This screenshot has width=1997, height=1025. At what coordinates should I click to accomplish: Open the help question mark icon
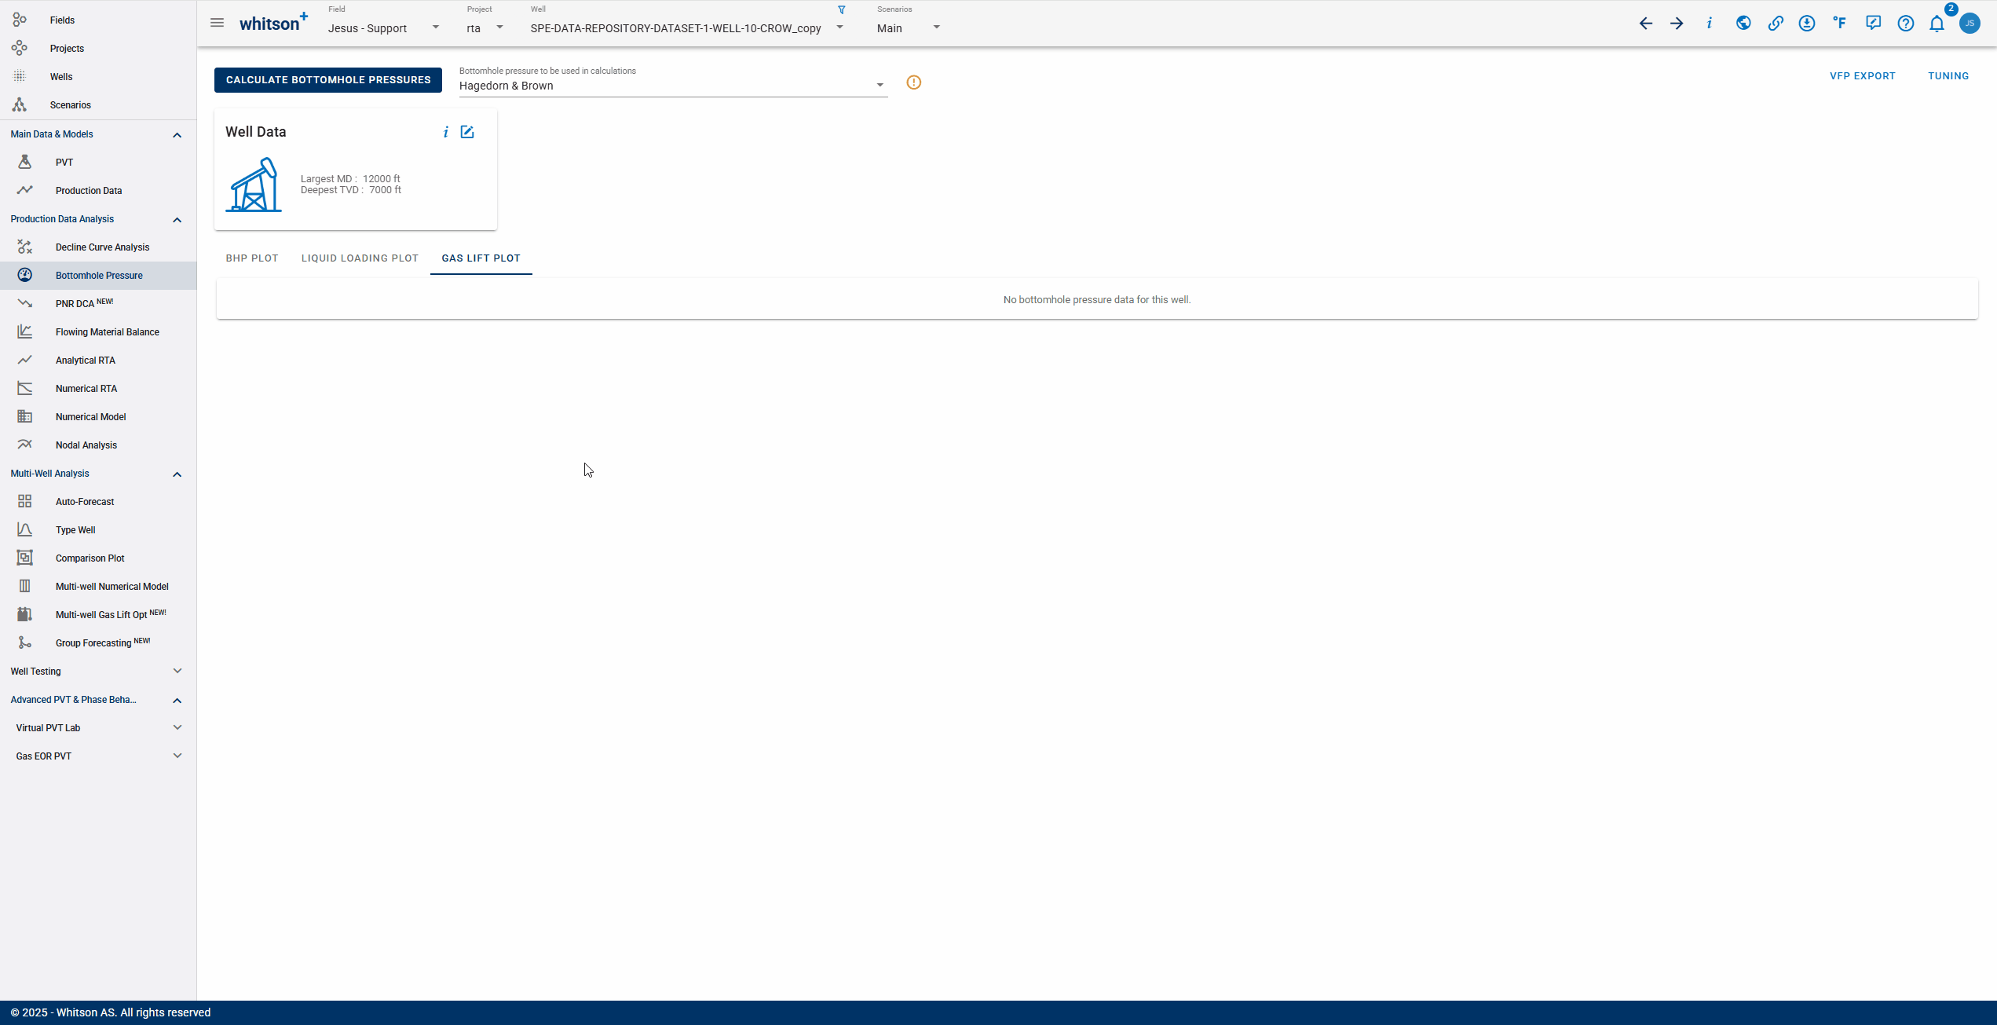1905,24
